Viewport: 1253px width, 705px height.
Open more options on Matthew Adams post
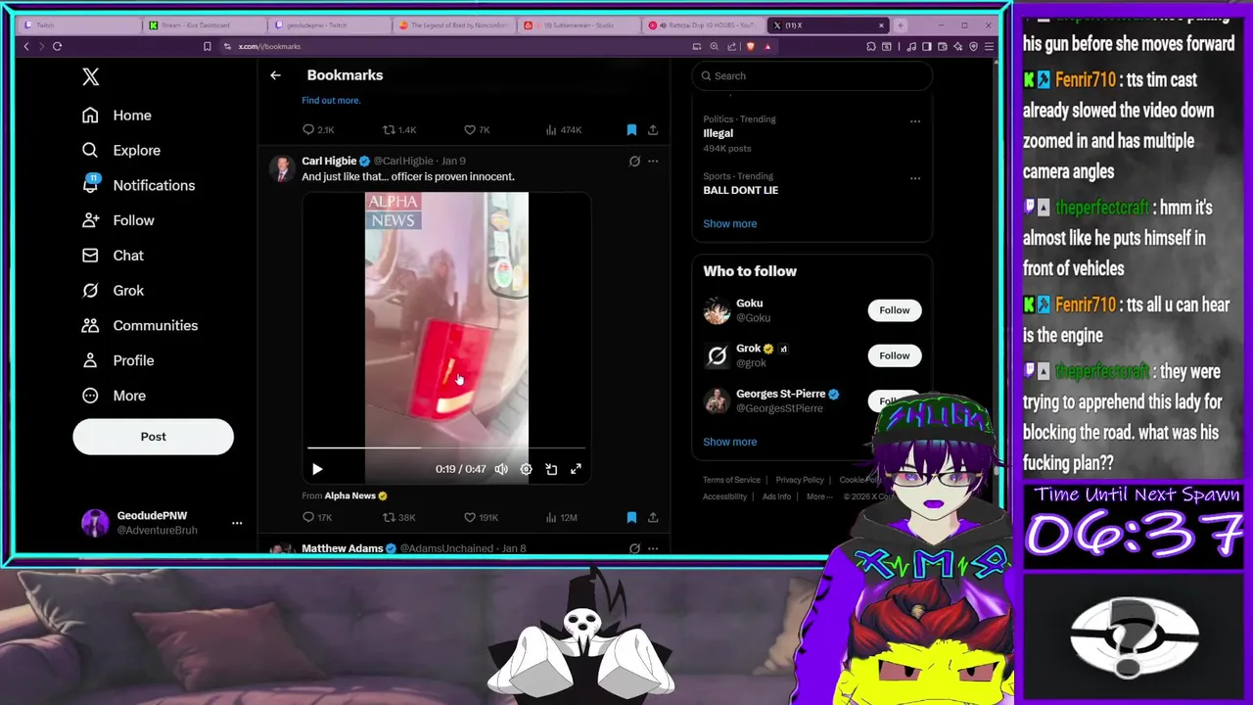pos(653,548)
